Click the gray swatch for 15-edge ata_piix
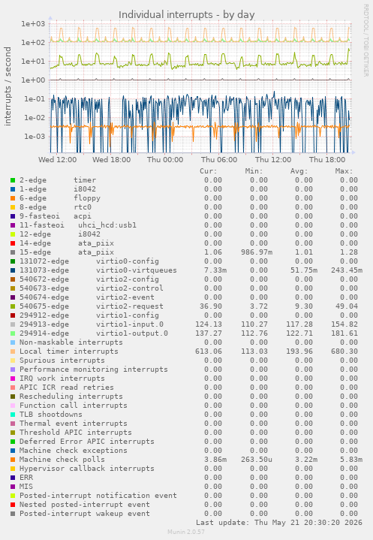This screenshot has height=540, width=373. pyautogui.click(x=13, y=252)
